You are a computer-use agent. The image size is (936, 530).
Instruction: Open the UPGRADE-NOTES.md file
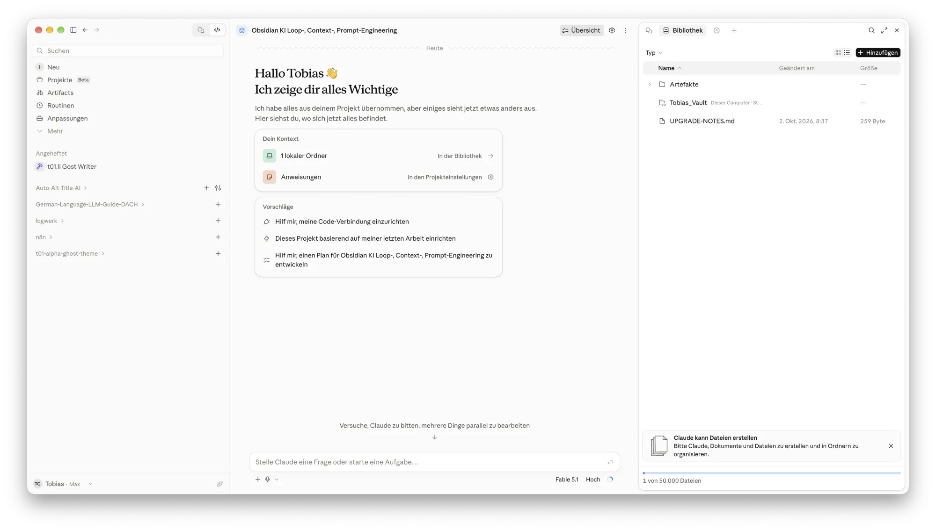pos(771,121)
